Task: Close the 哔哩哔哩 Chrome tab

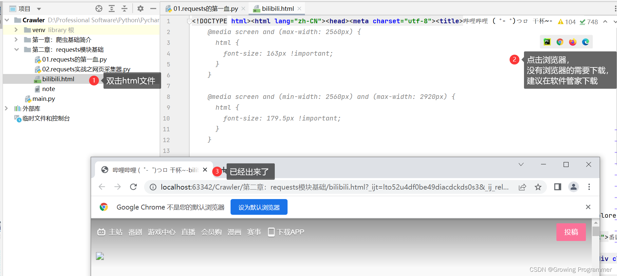Action: [x=205, y=170]
